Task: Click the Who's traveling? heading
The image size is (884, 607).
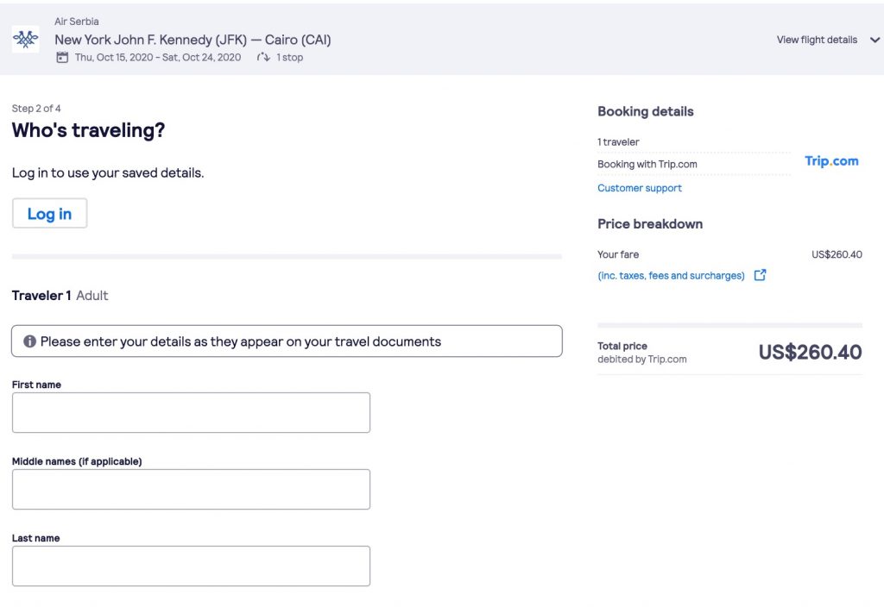Action: pos(88,130)
